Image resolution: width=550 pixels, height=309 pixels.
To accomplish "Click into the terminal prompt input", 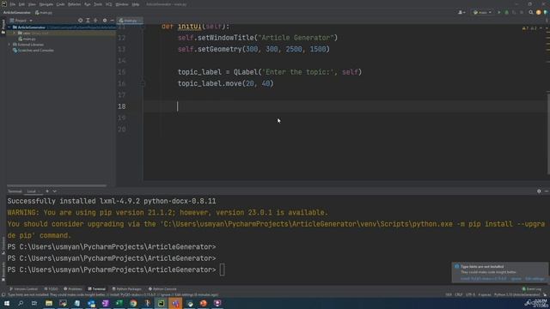I will 222,270.
